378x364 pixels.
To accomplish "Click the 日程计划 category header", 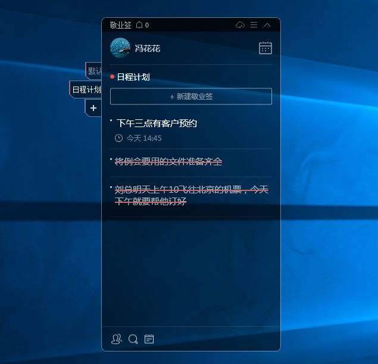I will point(133,77).
